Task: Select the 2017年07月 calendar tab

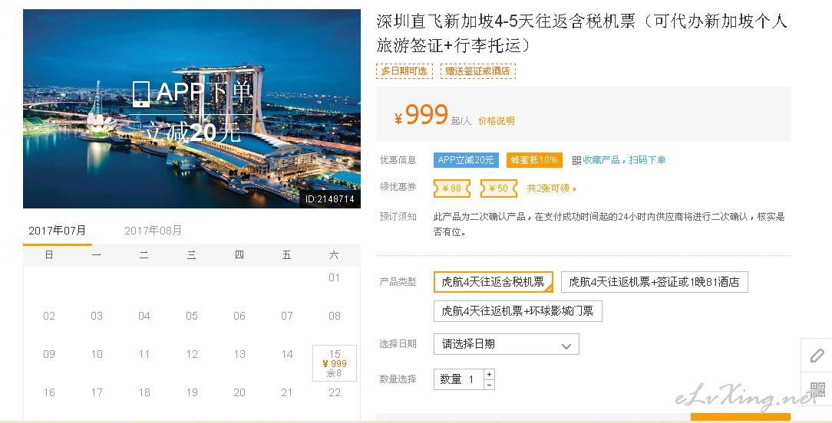Action: pyautogui.click(x=58, y=231)
